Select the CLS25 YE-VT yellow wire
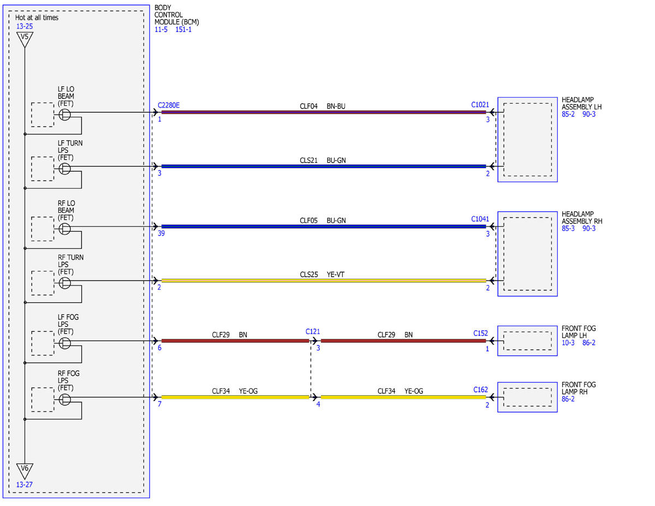Viewport: 655px width, 506px height. coord(324,281)
